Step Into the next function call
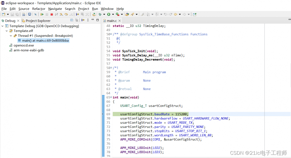291x158 pixels. [61, 14]
